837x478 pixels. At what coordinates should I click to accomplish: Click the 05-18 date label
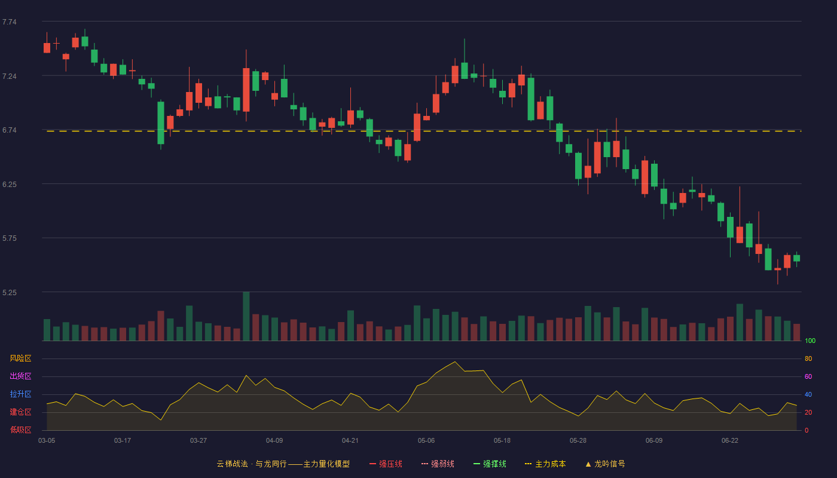click(502, 440)
